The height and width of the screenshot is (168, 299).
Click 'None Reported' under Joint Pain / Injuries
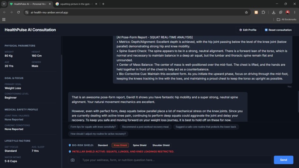[x=14, y=119]
